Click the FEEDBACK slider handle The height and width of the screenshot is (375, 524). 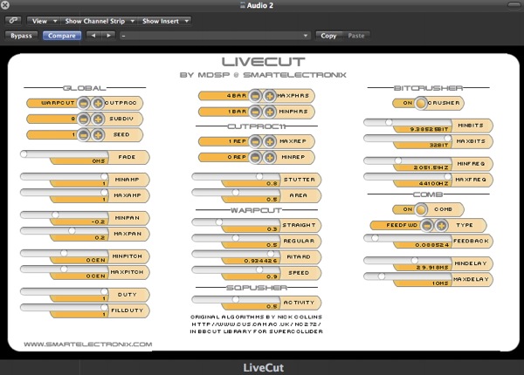(x=375, y=238)
